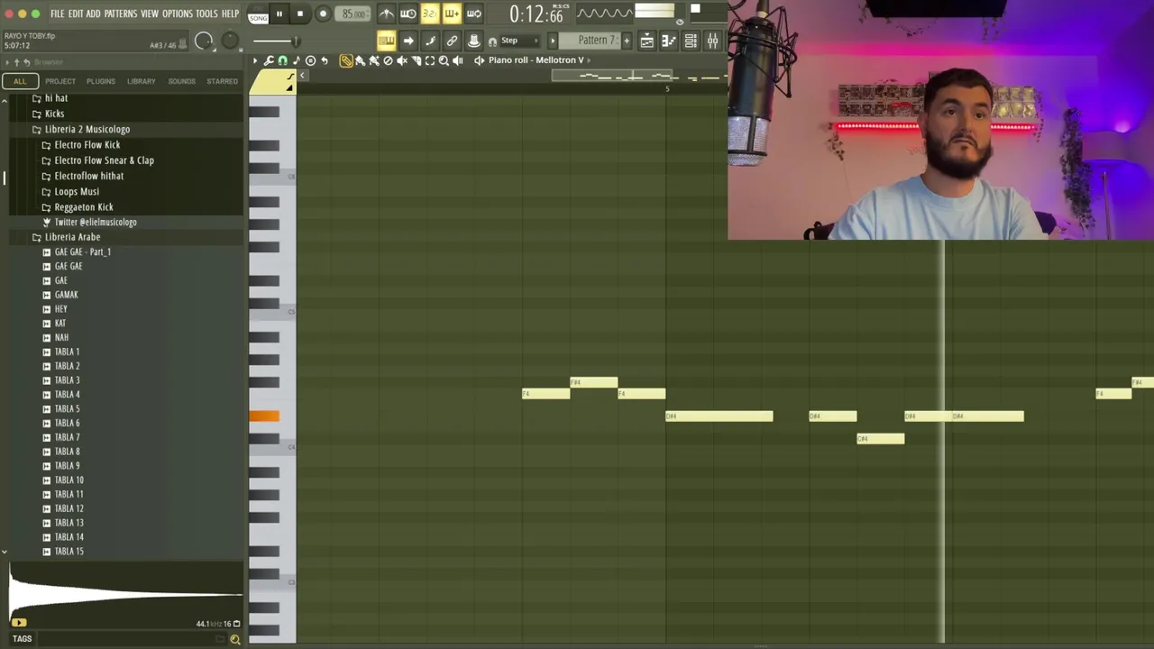The width and height of the screenshot is (1154, 649).
Task: Toggle link to controller button
Action: [x=452, y=41]
